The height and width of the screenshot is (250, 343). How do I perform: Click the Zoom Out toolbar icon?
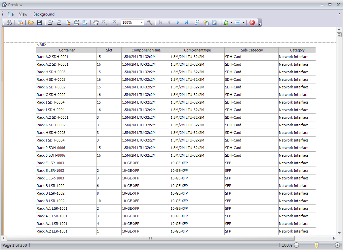click(x=115, y=22)
